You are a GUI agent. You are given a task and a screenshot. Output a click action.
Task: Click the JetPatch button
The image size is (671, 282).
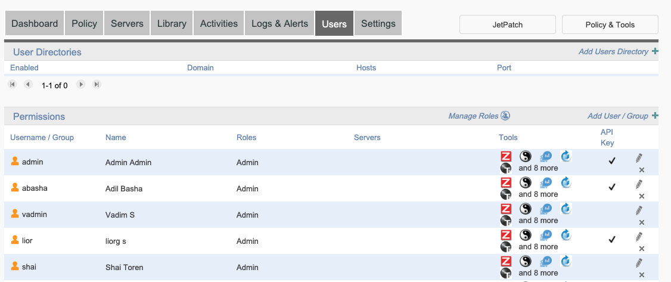[x=508, y=24]
